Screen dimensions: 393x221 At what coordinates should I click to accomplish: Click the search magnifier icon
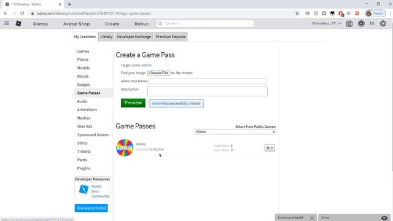(160, 23)
